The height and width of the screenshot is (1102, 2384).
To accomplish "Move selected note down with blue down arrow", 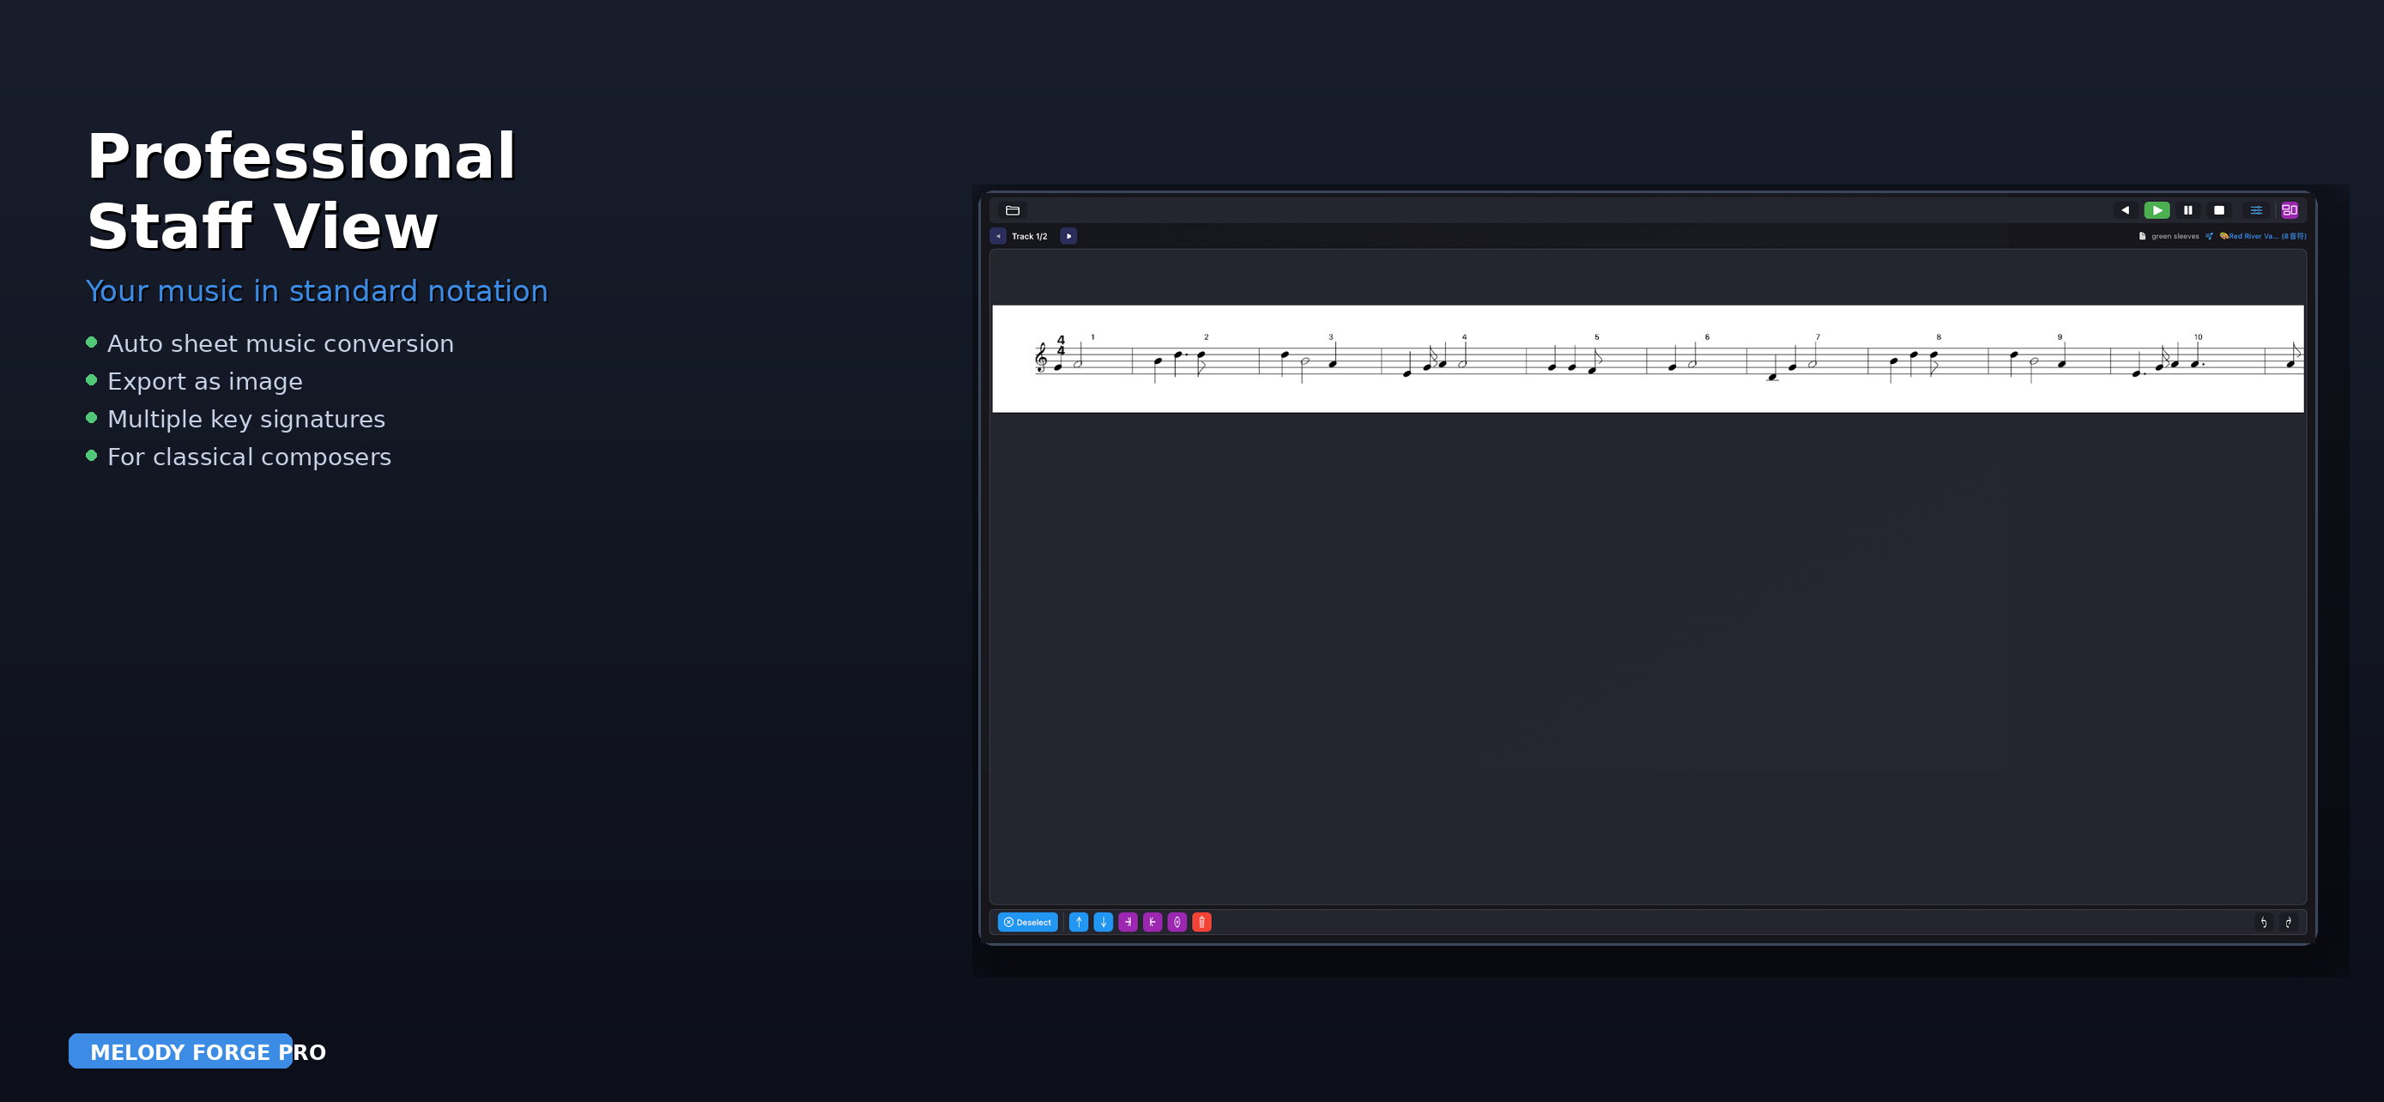I will [x=1103, y=922].
